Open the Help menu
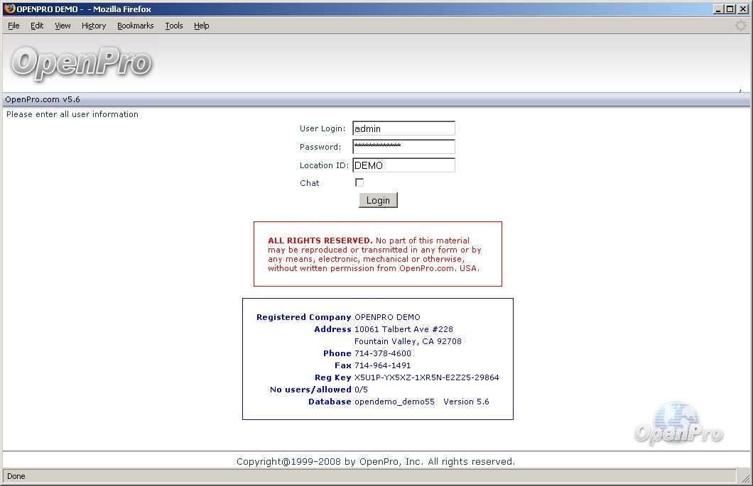 [202, 26]
